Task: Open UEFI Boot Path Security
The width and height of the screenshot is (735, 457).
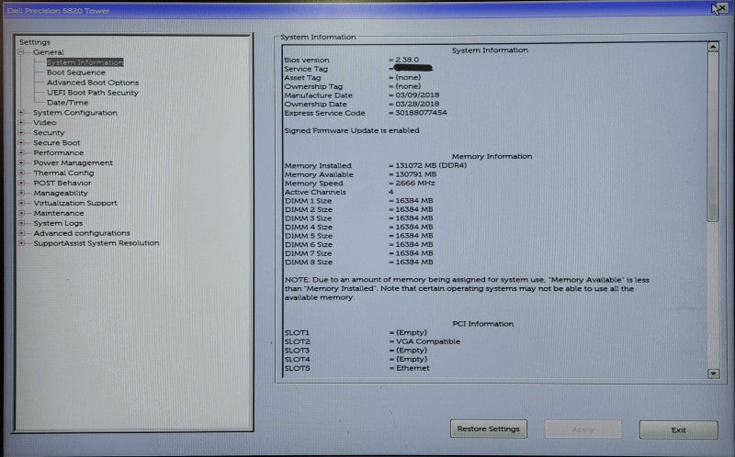Action: tap(93, 93)
